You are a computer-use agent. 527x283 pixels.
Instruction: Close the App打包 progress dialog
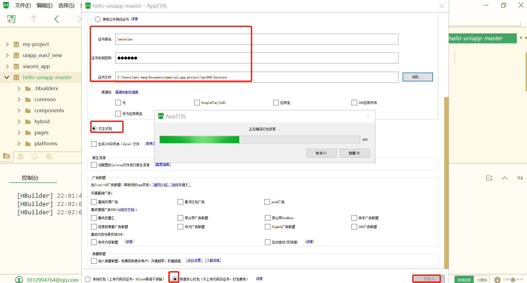click(x=368, y=116)
